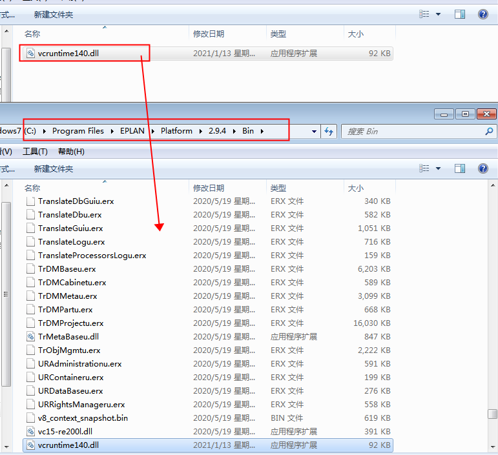The image size is (498, 455).
Task: Toggle the preview pane in lower window
Action: [459, 168]
